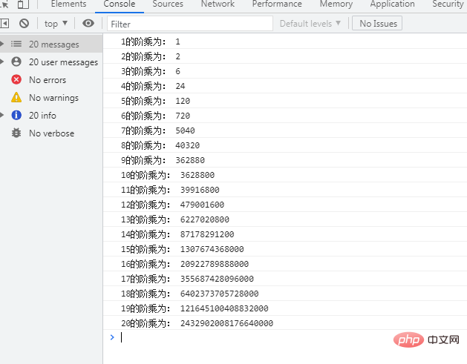467x364 pixels.
Task: Click the verbose bug icon
Action: point(16,133)
